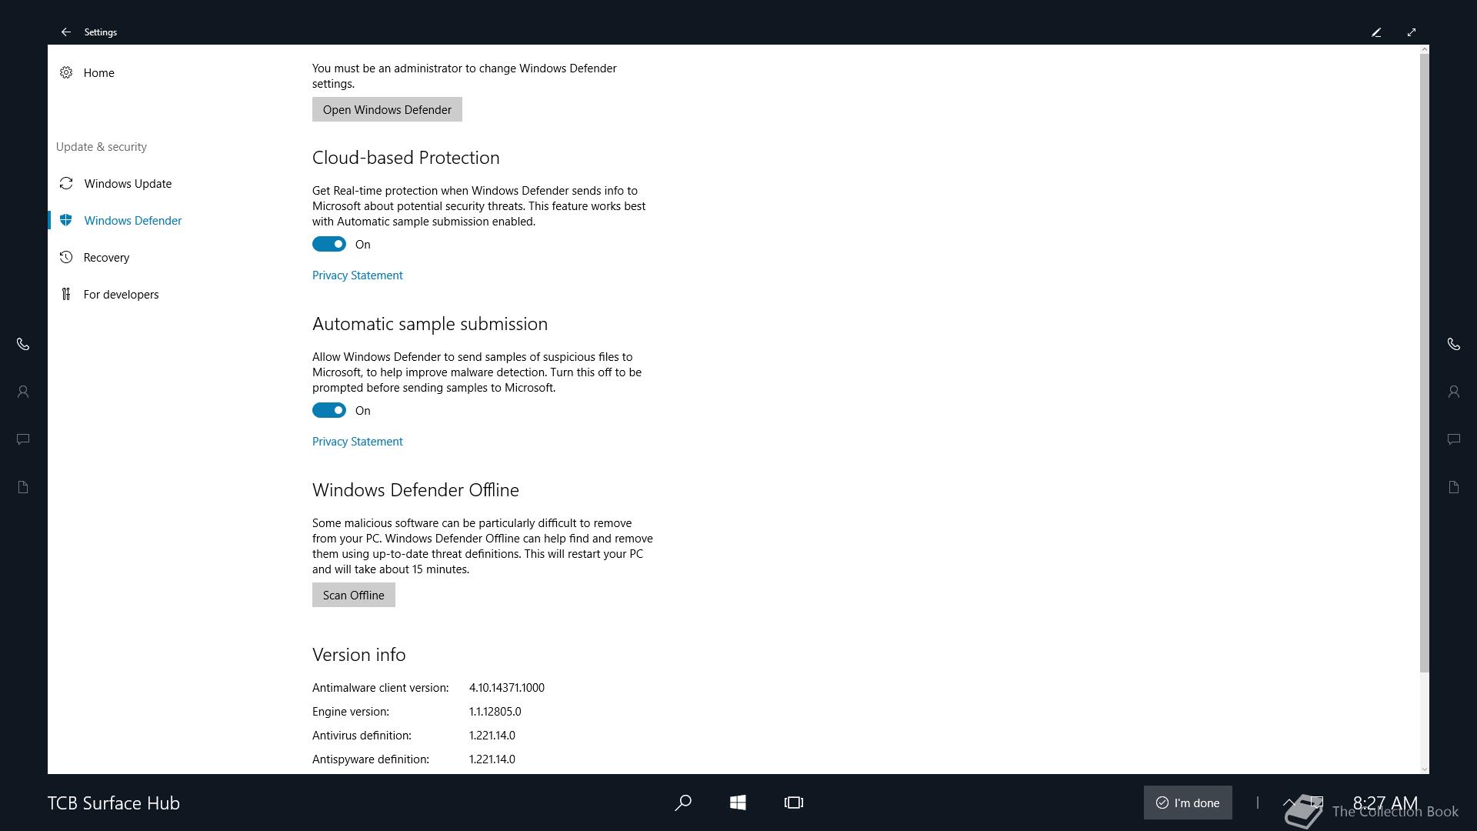Expand the taskbar tray chevron
Image resolution: width=1477 pixels, height=831 pixels.
1289,803
